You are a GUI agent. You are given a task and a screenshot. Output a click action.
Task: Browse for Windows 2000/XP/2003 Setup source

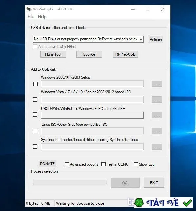157,84
